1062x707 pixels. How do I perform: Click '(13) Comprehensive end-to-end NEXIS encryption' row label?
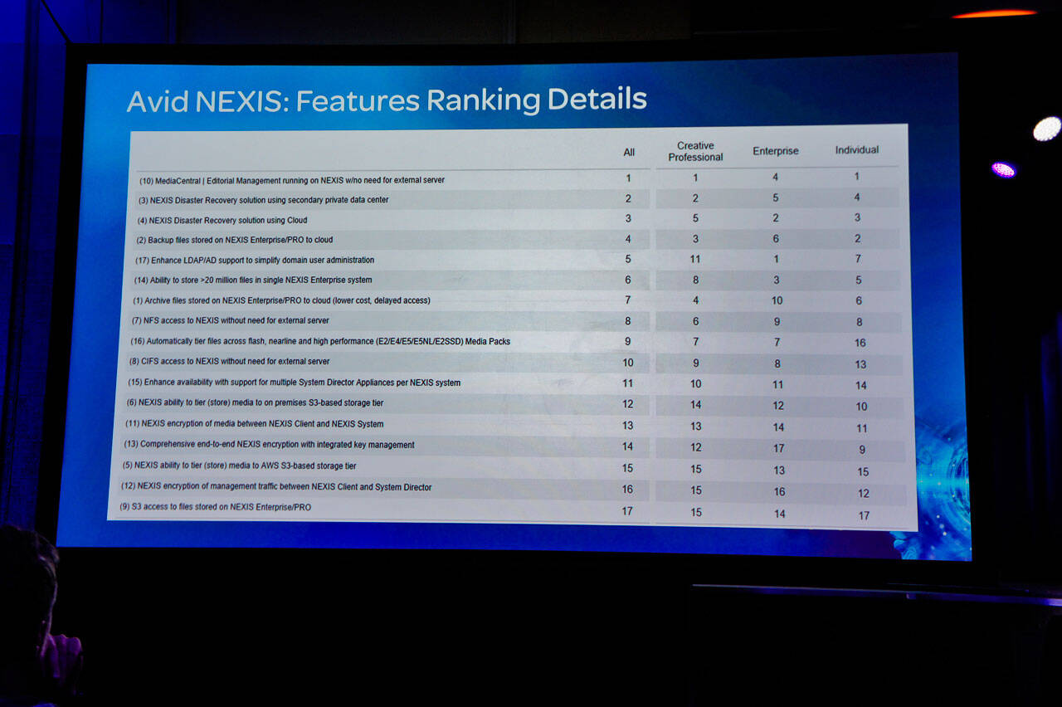click(269, 445)
